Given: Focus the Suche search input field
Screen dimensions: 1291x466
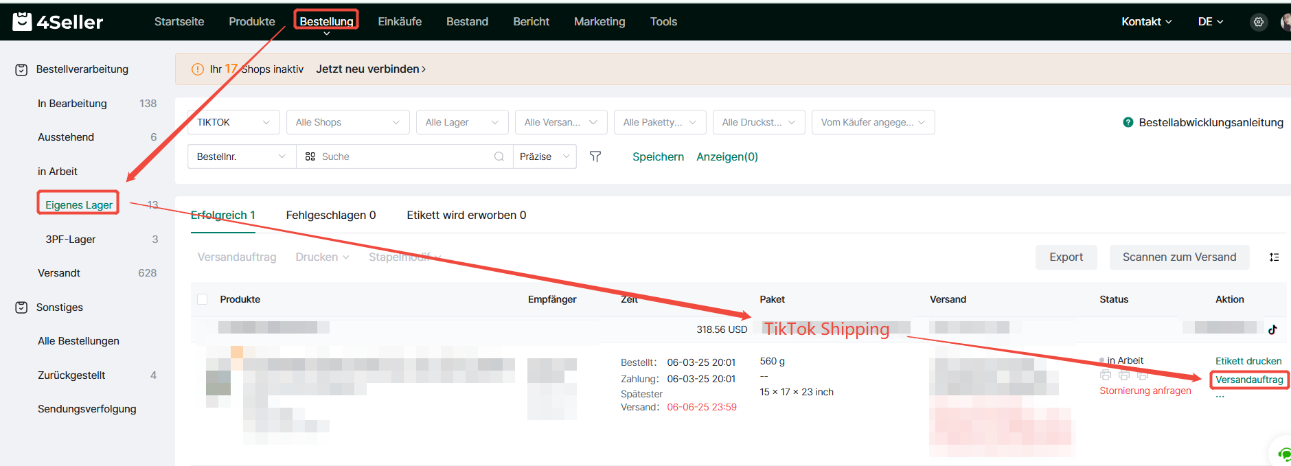Looking at the screenshot, I should (x=405, y=156).
